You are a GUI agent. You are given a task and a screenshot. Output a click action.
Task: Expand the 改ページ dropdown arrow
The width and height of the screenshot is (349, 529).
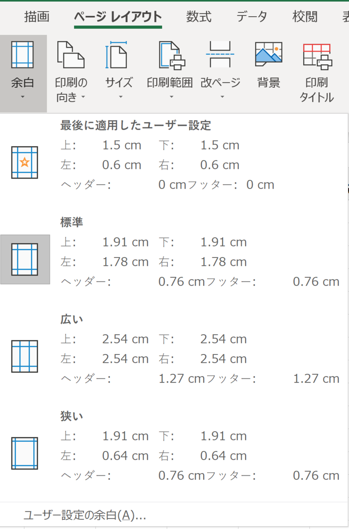tap(222, 97)
